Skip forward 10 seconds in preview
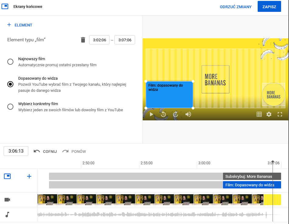This screenshot has height=224, width=289. pos(176,114)
